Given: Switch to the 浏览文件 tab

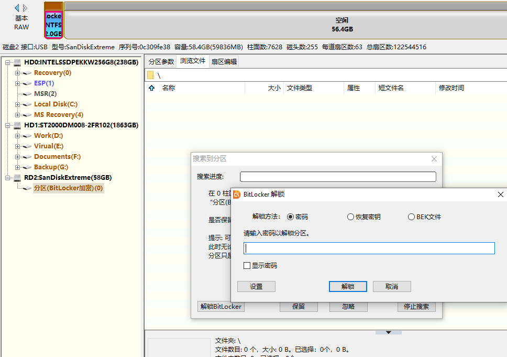Looking at the screenshot, I should [193, 61].
